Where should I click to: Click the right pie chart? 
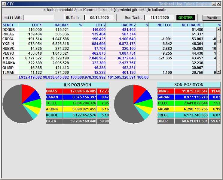pyautogui.click(x=133, y=104)
